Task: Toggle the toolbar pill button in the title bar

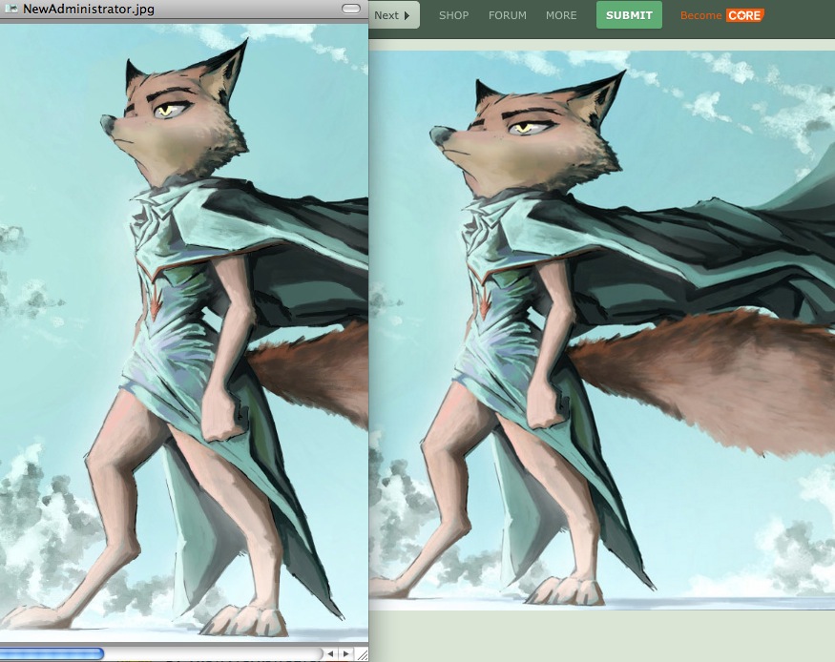Action: 350,10
